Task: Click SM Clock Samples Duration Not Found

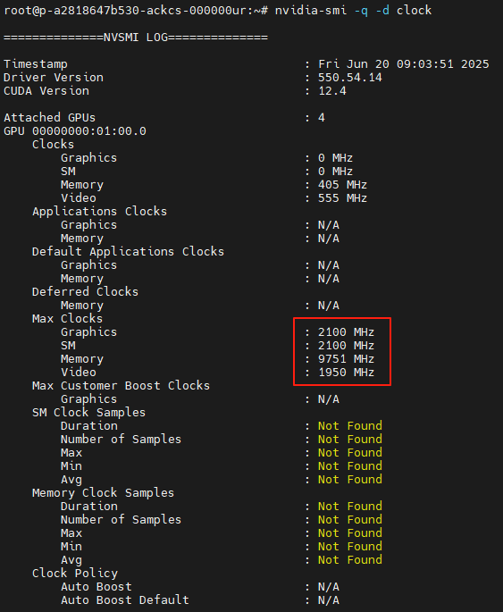Action: pos(350,426)
